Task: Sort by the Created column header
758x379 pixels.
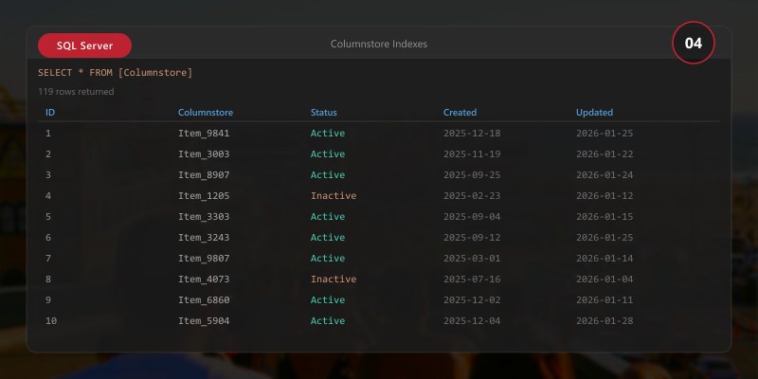Action: (x=460, y=112)
